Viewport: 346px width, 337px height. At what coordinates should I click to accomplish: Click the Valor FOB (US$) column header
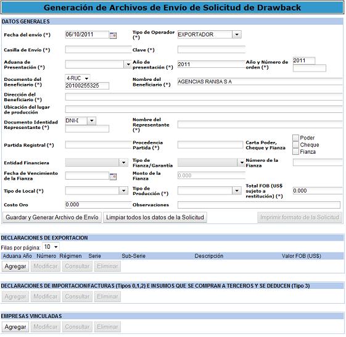(301, 256)
